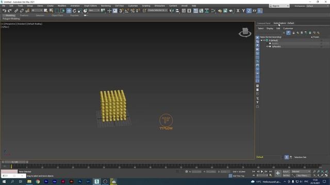Click the Select and Manipulate icon
Screen dimensions: 330x185
(x=109, y=11)
